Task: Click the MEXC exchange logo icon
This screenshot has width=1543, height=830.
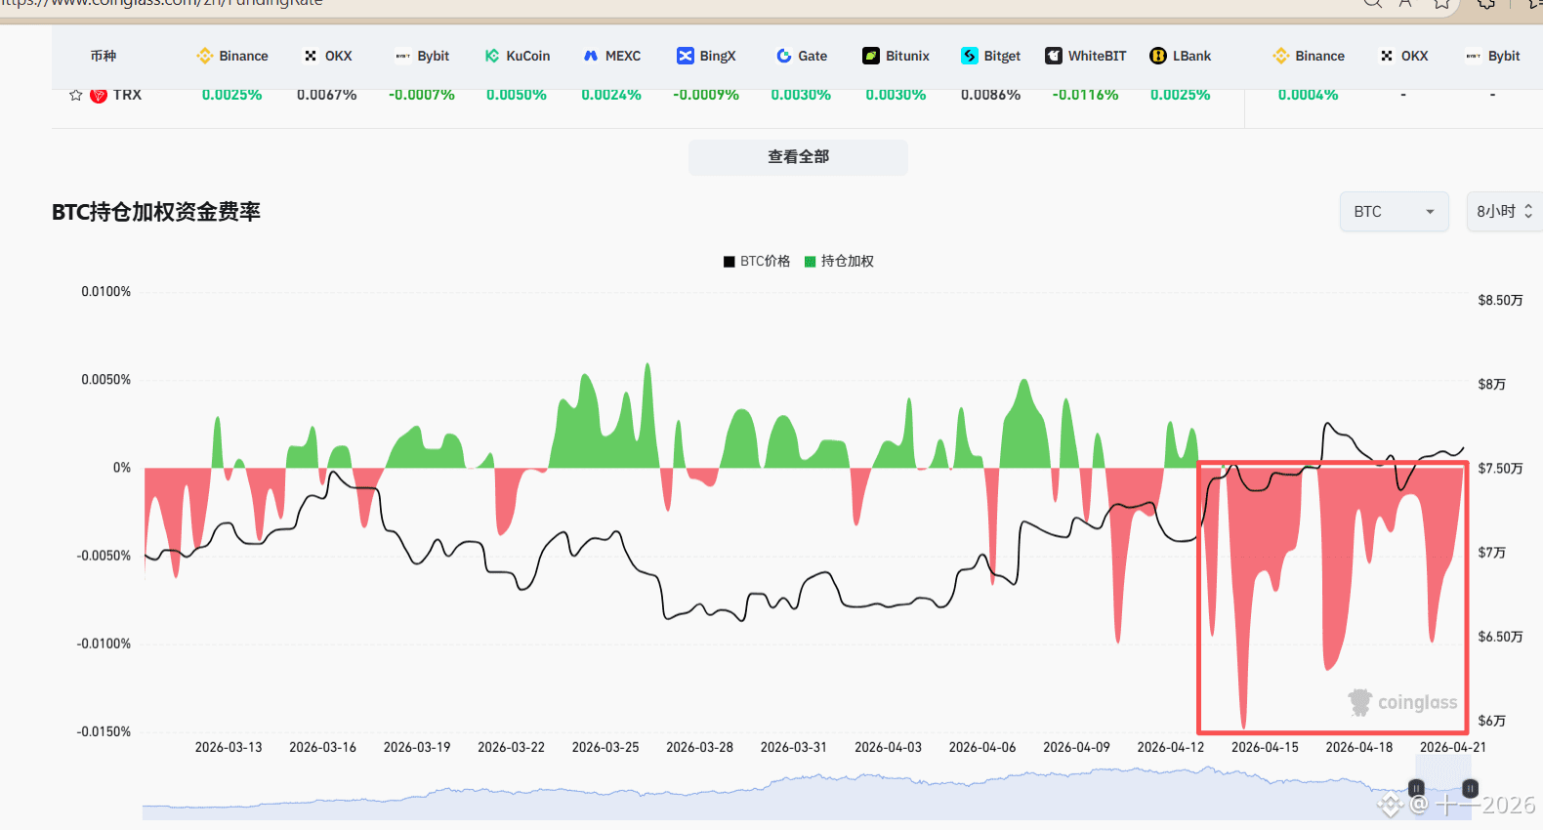Action: tap(591, 56)
